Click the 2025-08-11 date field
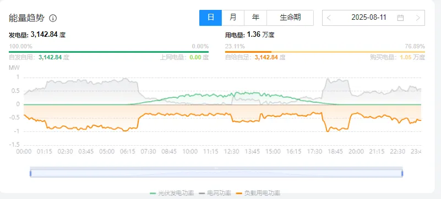 pyautogui.click(x=369, y=18)
